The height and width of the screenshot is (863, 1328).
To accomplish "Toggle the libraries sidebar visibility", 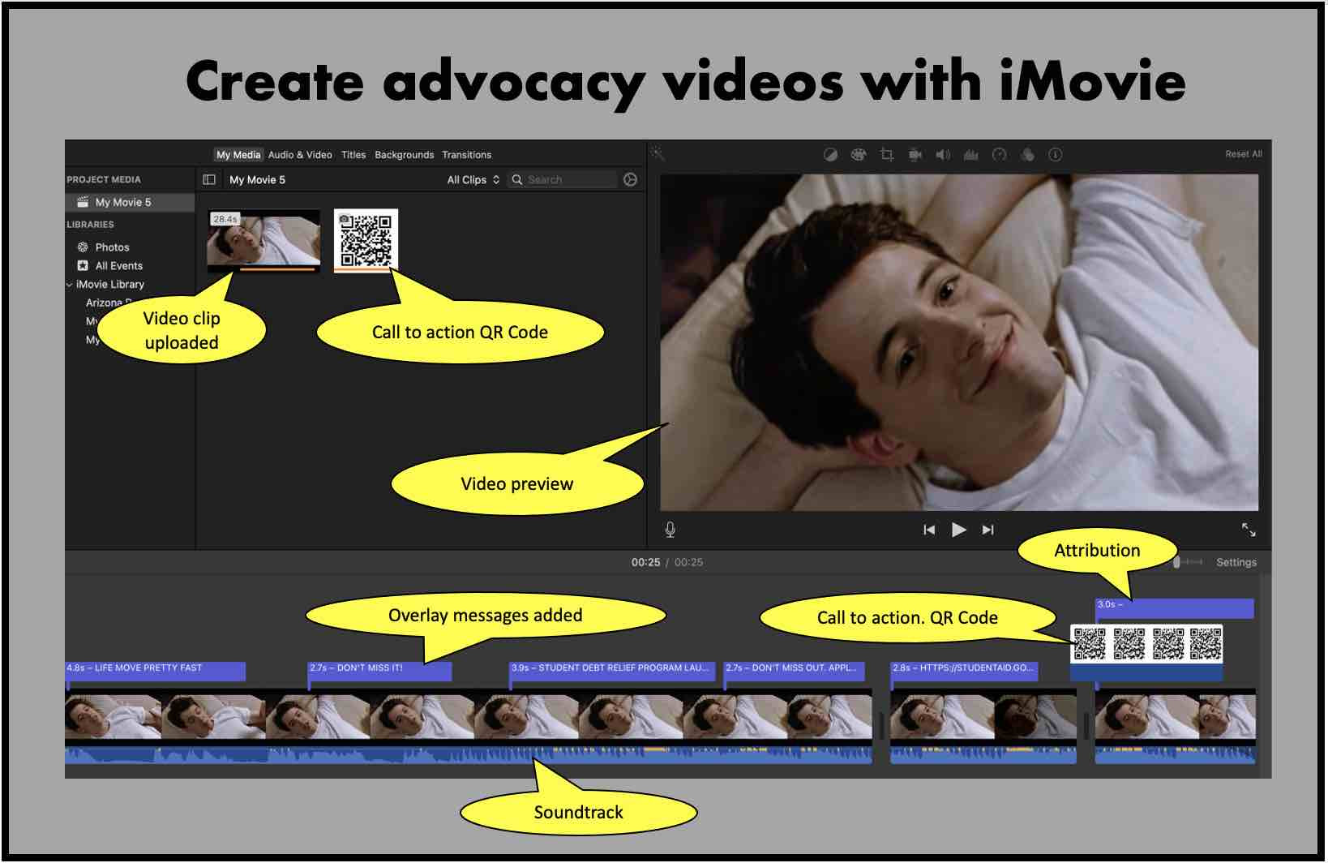I will (209, 180).
